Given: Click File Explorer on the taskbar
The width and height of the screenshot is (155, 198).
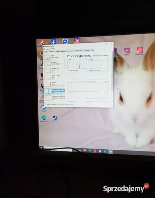Looking at the screenshot, I should tap(84, 150).
